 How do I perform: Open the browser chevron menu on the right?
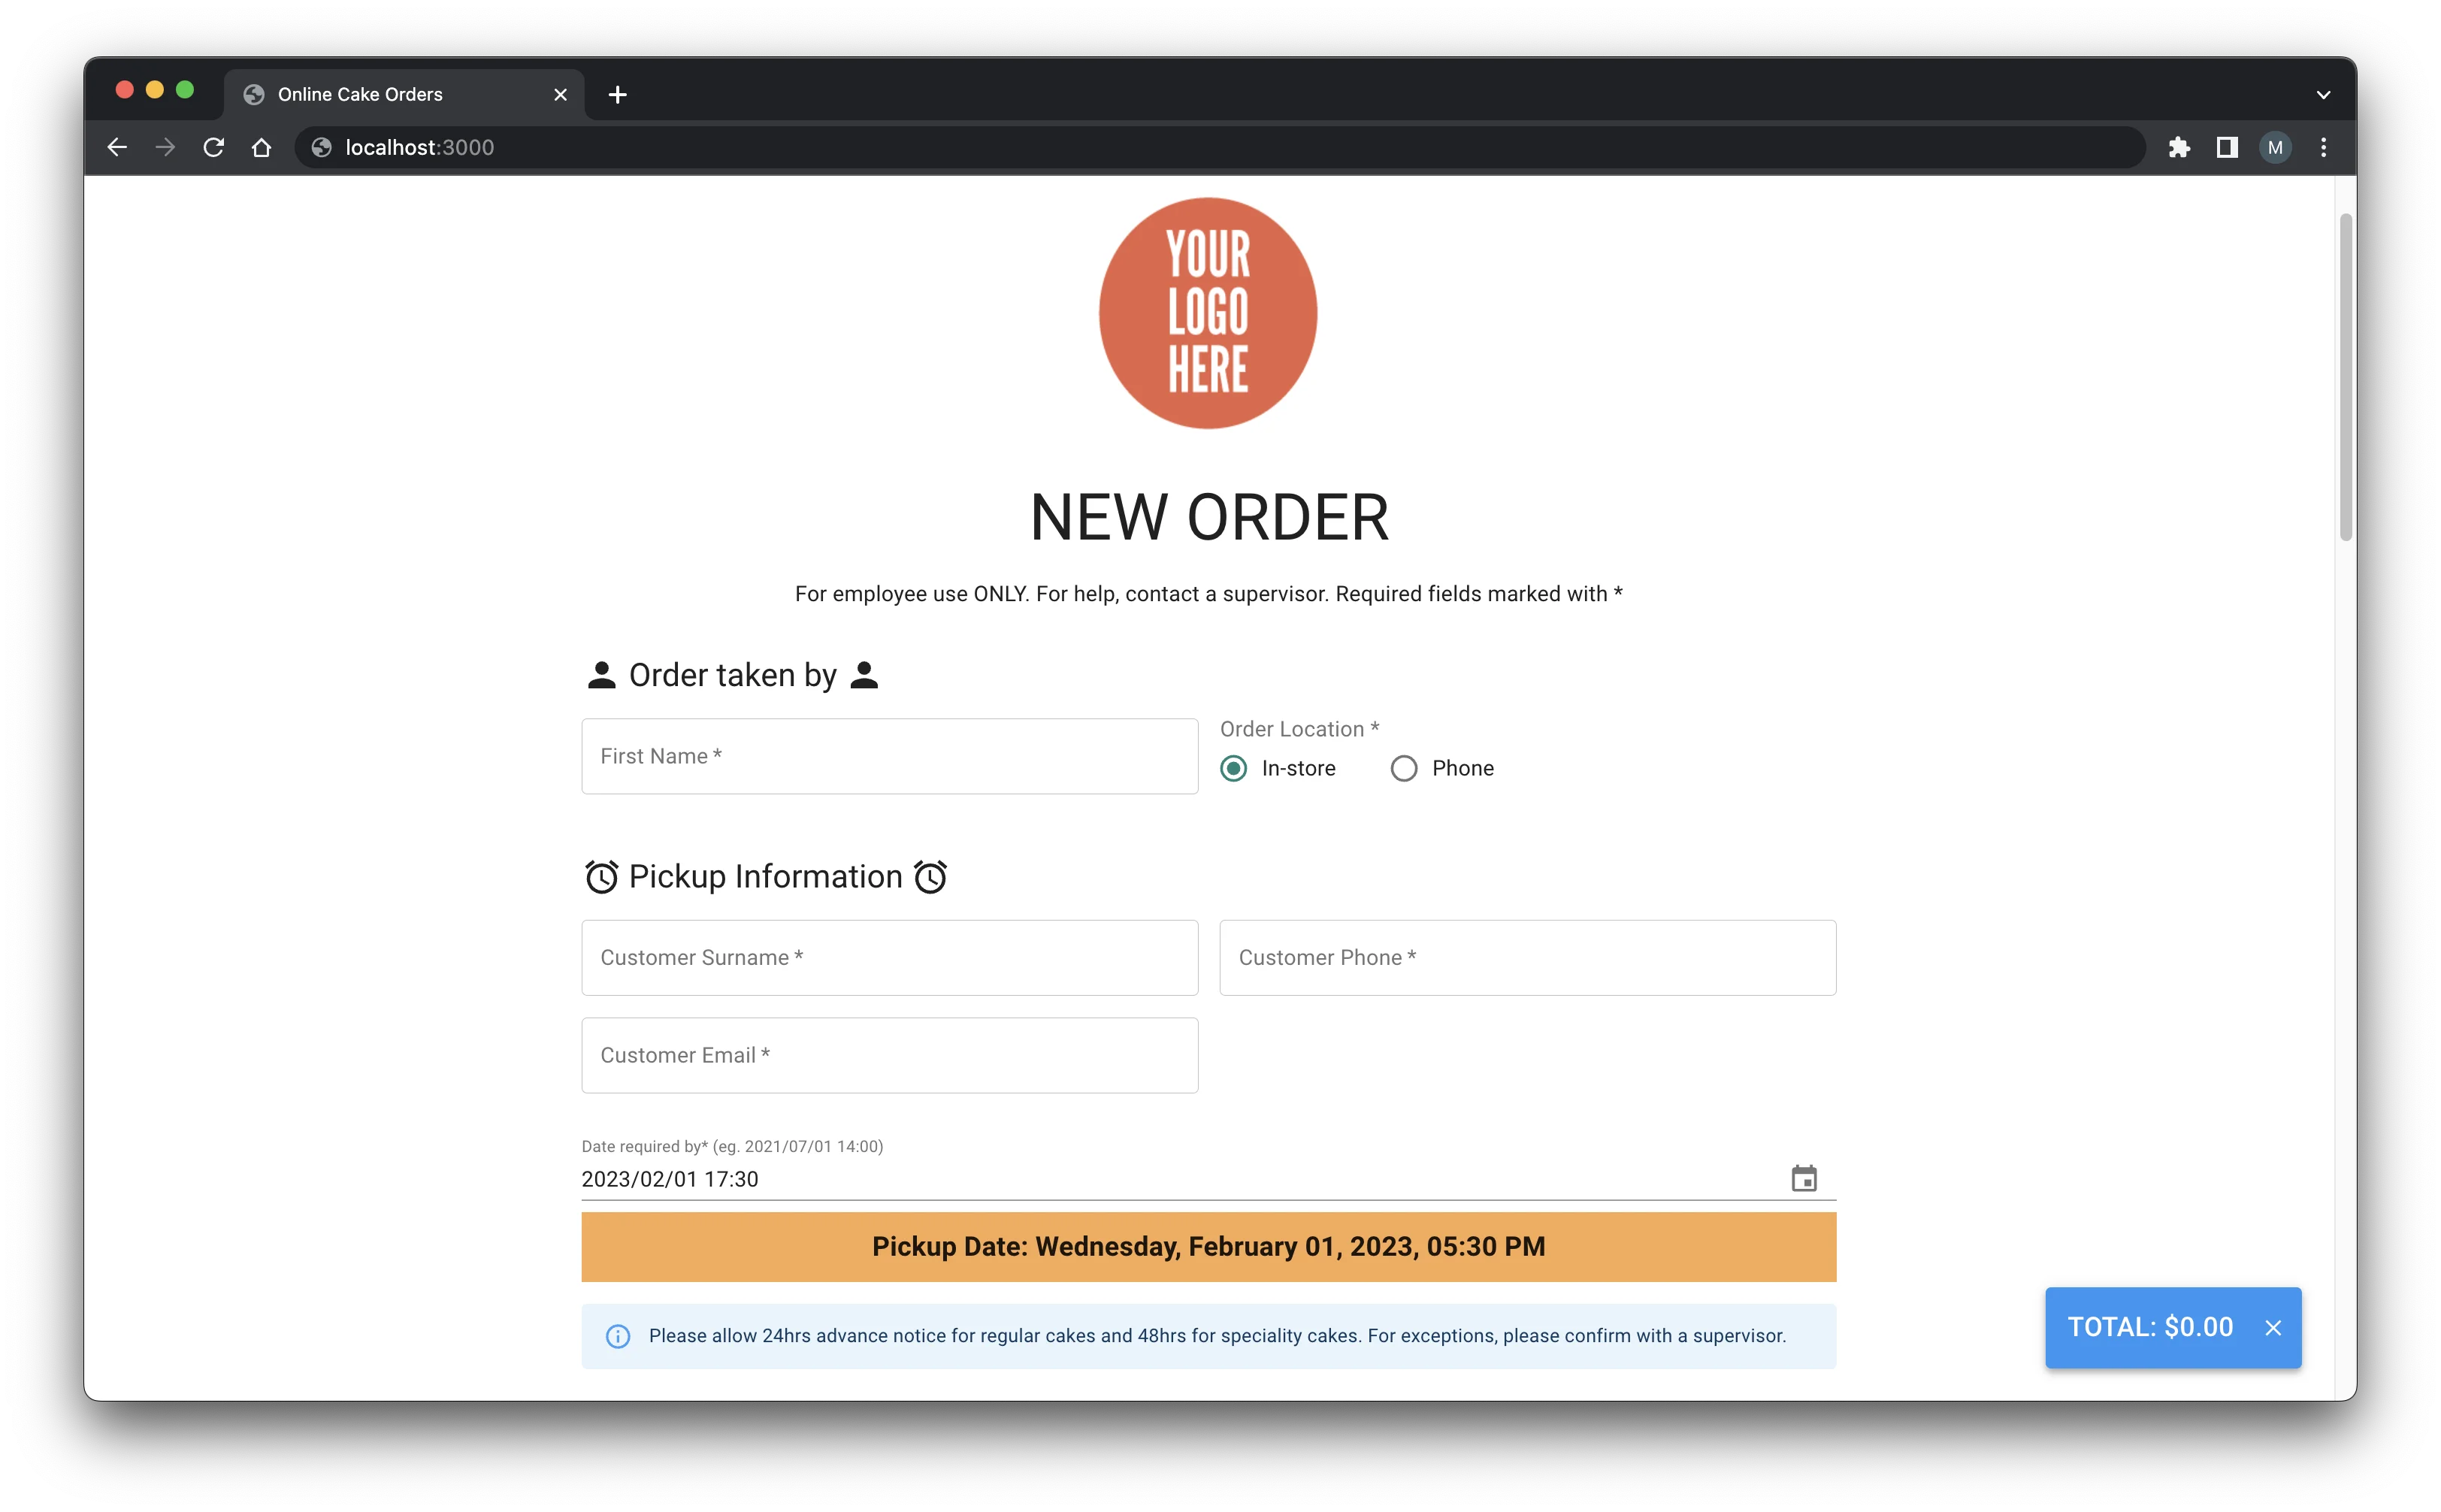pos(2323,94)
